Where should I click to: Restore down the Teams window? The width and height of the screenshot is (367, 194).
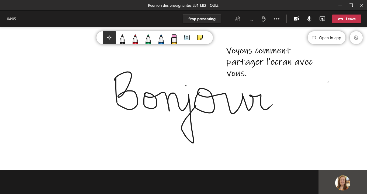click(x=351, y=5)
